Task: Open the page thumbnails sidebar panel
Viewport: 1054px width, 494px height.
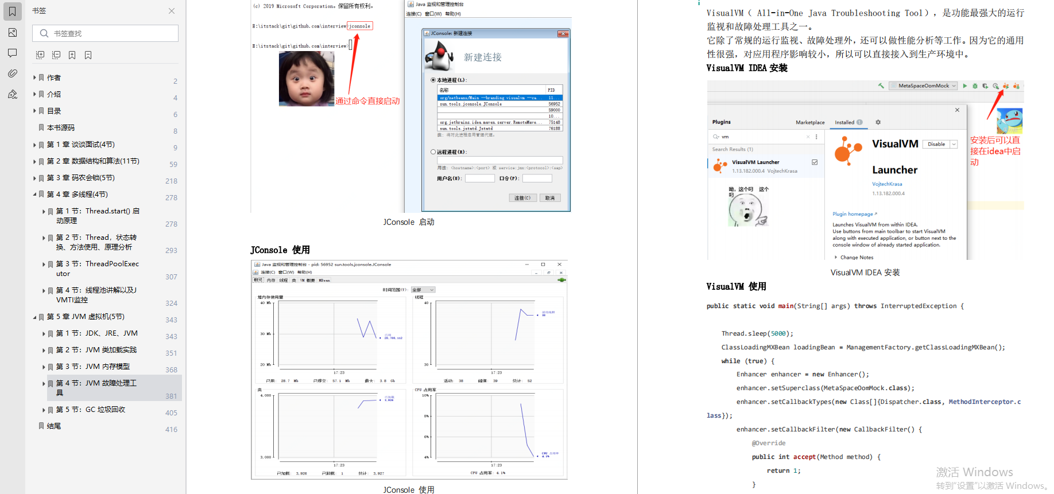Action: click(x=12, y=33)
